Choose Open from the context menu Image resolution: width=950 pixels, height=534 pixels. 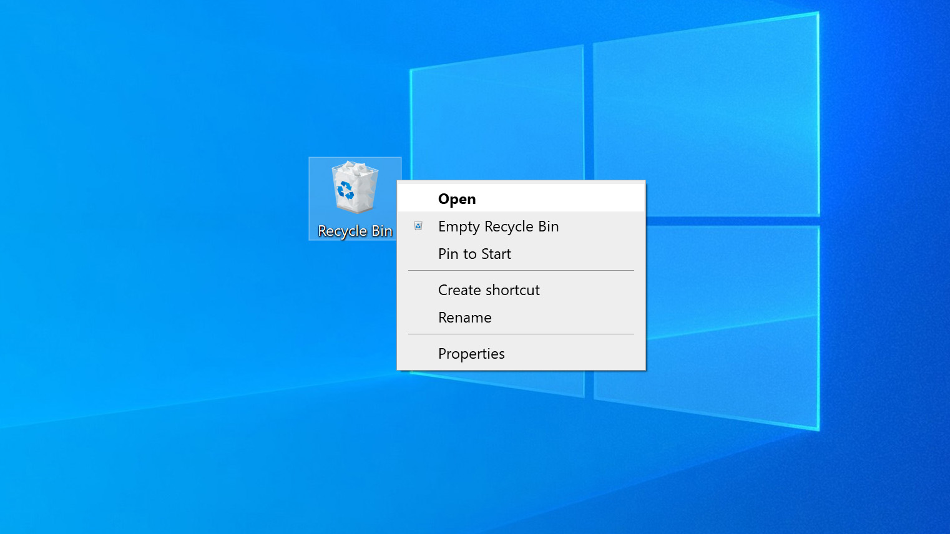point(521,199)
